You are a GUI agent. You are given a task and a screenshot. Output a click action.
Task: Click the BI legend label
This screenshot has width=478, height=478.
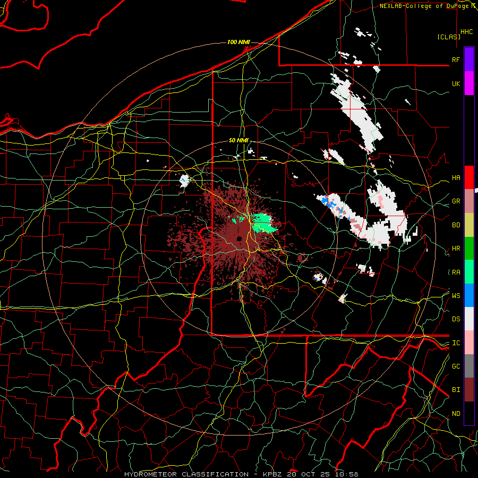click(456, 390)
